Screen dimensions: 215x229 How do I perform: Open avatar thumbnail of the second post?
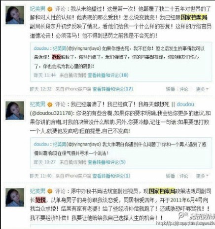coord(15,111)
